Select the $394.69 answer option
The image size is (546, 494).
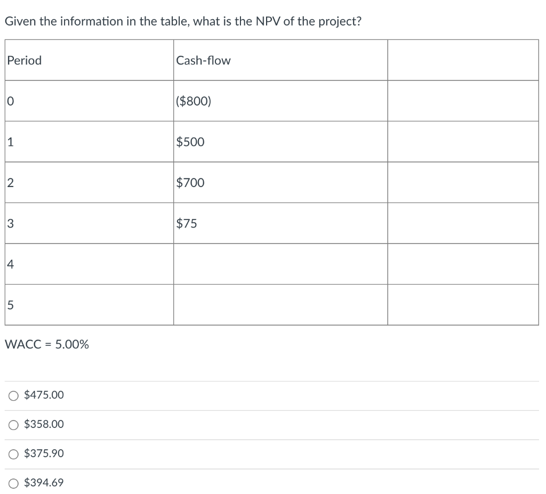click(12, 482)
